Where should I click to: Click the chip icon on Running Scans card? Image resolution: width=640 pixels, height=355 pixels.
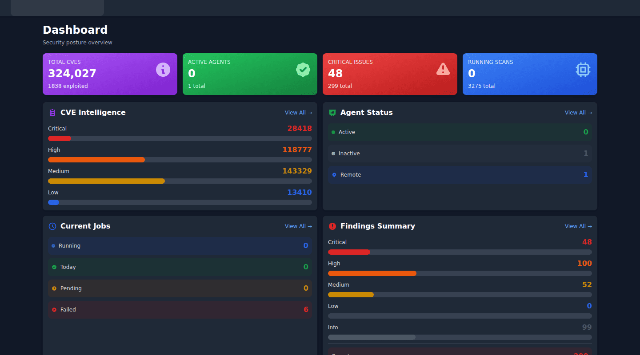pos(583,70)
